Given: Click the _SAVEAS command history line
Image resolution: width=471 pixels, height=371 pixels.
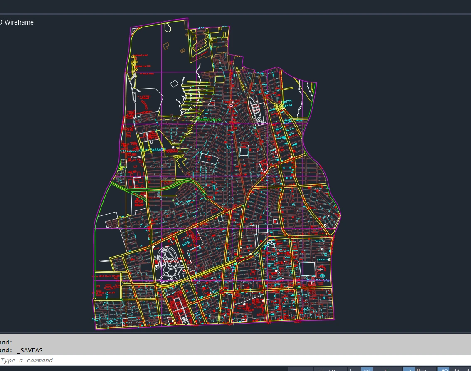Looking at the screenshot, I should [25, 350].
